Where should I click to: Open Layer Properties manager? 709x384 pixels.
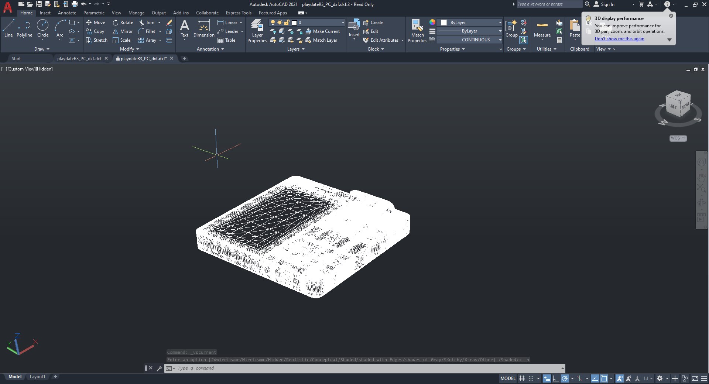257,31
